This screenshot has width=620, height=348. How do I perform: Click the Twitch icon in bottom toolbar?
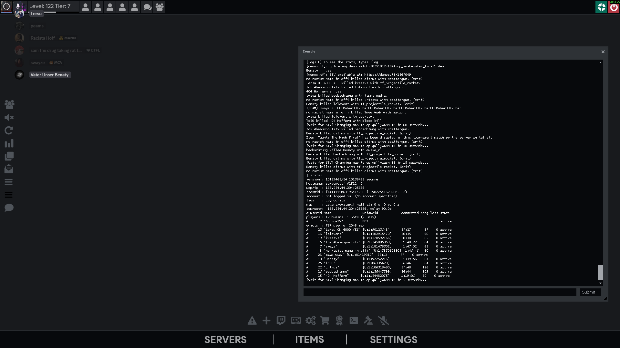click(281, 321)
